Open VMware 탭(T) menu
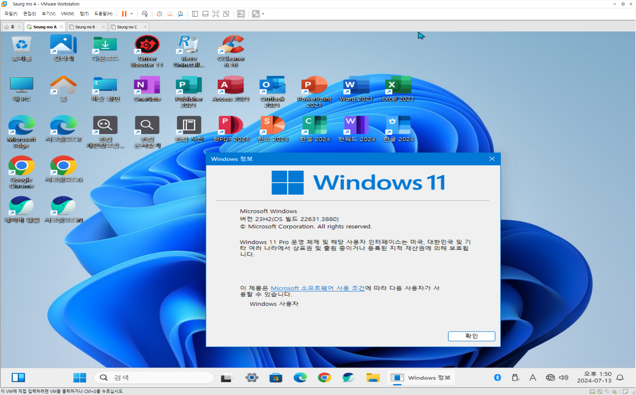Viewport: 636px width, 395px height. click(x=84, y=14)
